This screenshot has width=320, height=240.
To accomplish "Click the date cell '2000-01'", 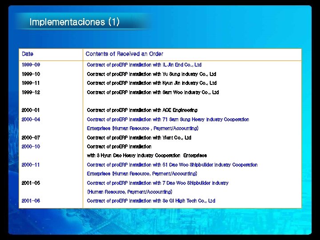I will pos(31,110).
